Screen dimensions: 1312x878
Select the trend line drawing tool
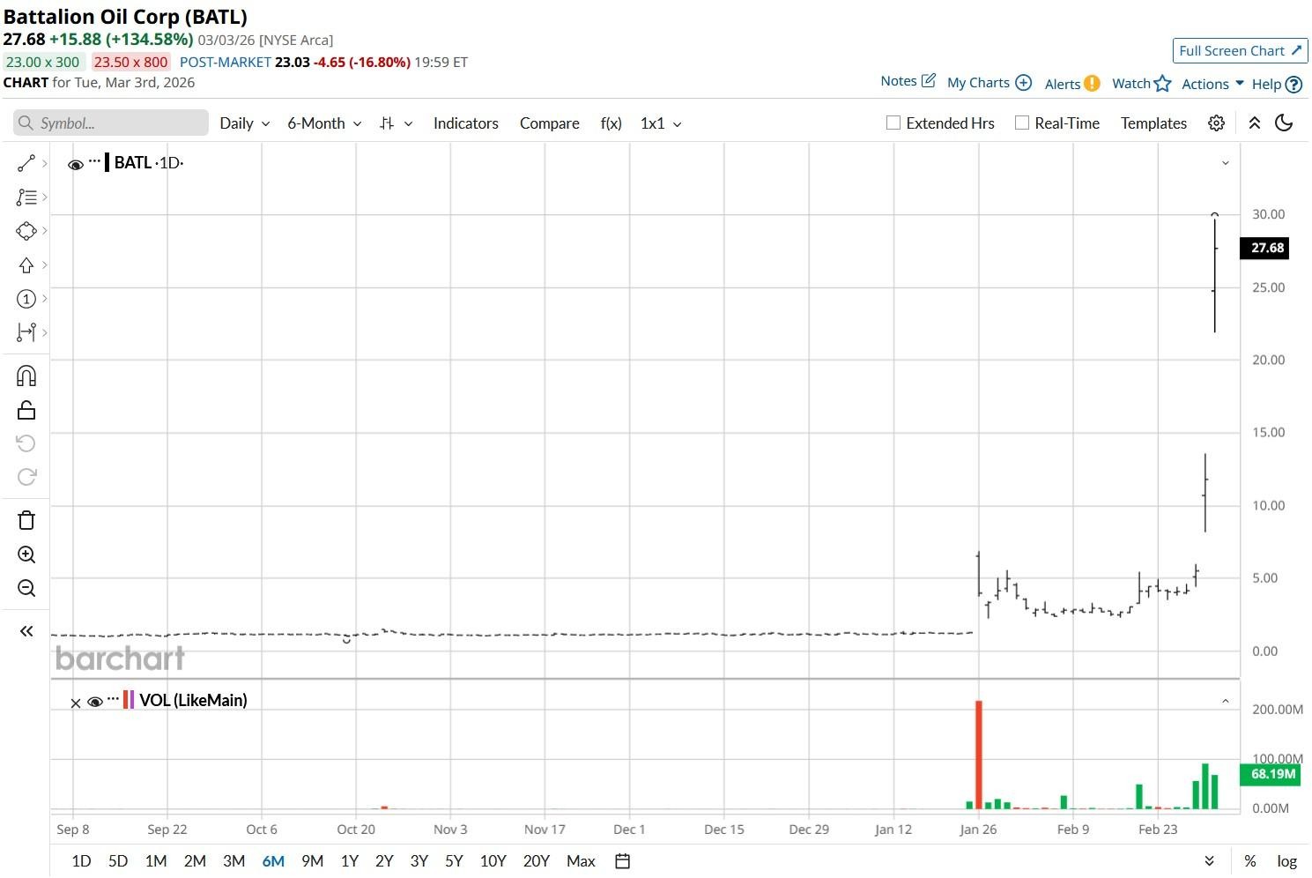[x=26, y=163]
